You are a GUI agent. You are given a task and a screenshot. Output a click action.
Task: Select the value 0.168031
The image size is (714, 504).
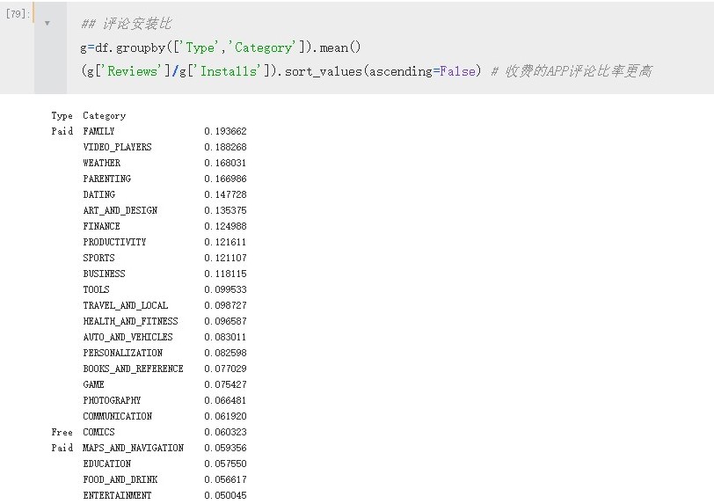tap(225, 163)
